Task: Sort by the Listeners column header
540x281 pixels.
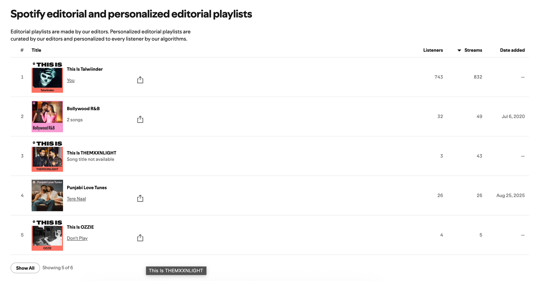Action: point(433,50)
